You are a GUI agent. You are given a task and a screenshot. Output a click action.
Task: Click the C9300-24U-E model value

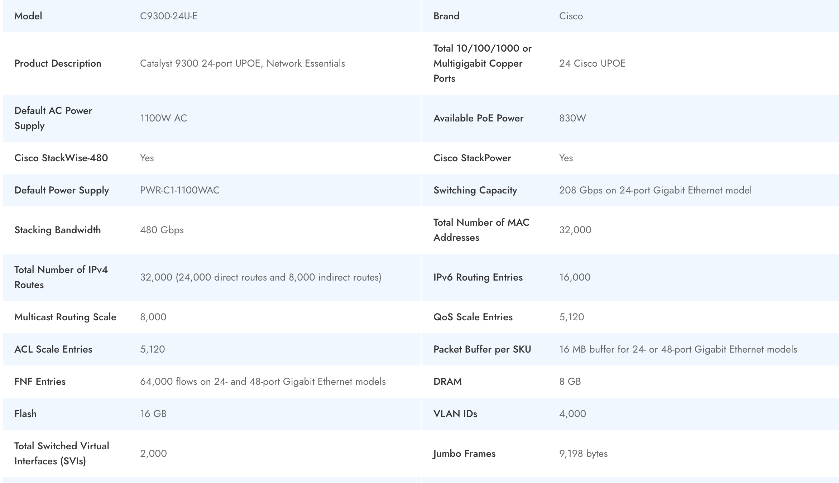168,16
